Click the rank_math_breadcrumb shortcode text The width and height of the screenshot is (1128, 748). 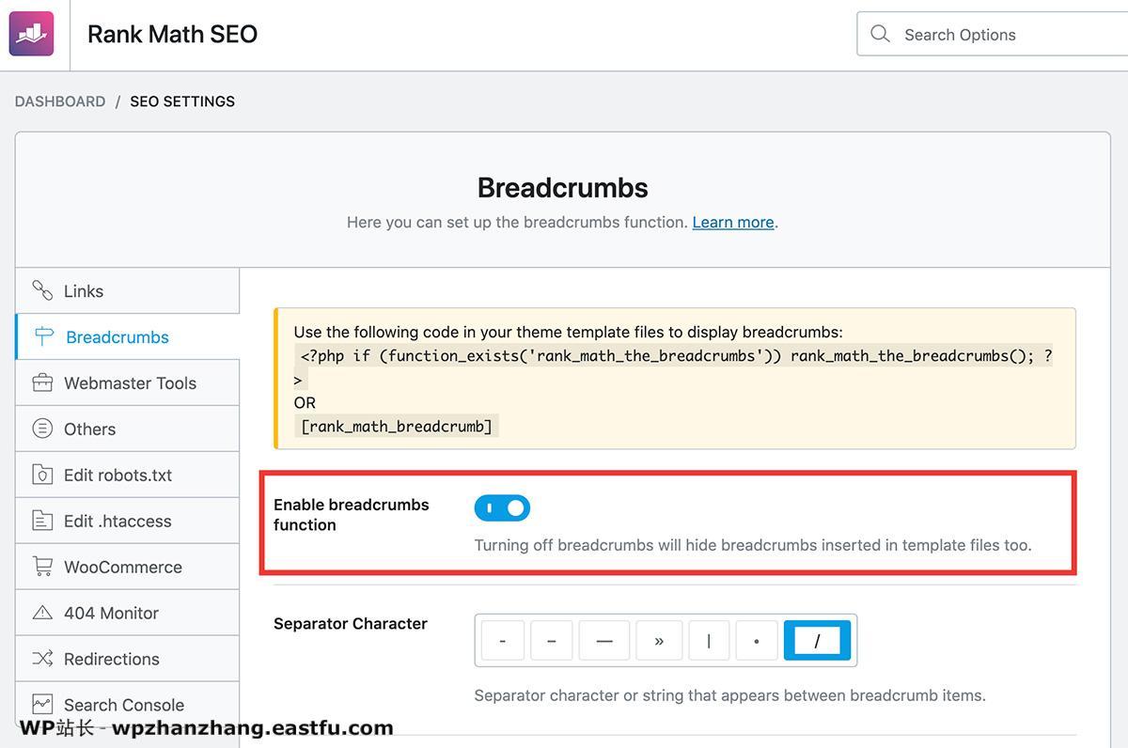[397, 427]
